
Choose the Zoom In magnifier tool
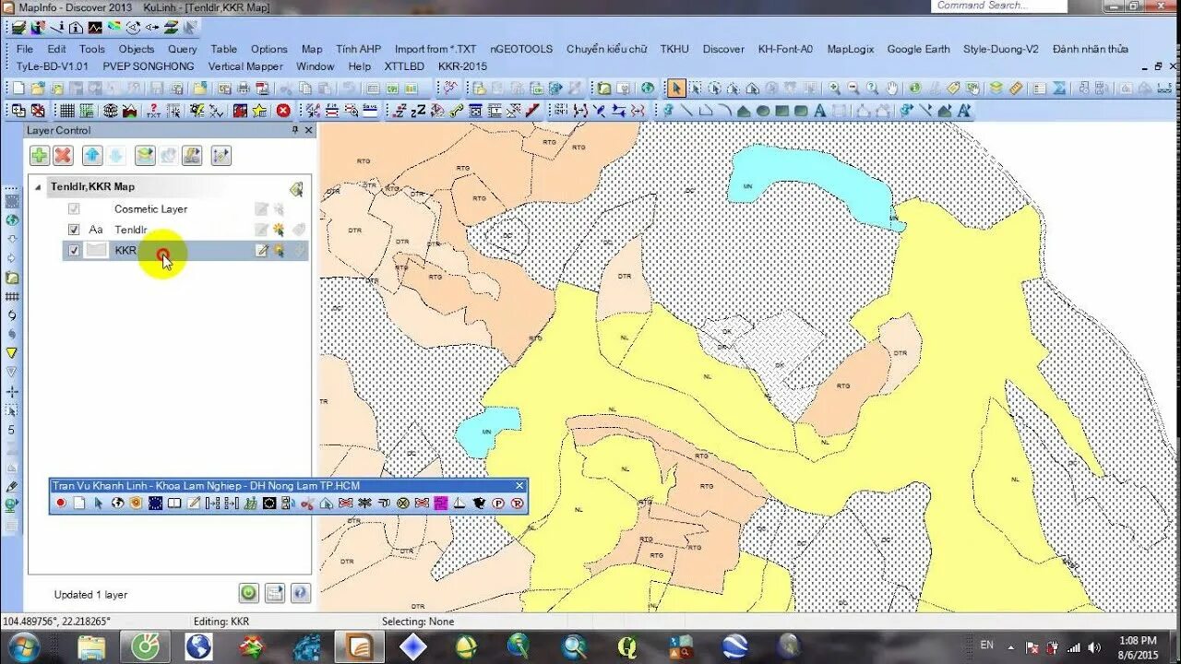pos(834,89)
